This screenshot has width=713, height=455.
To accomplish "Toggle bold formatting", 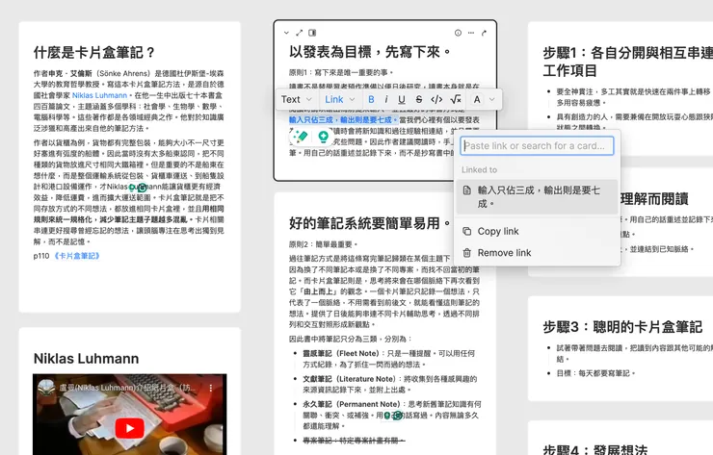I will tap(371, 99).
